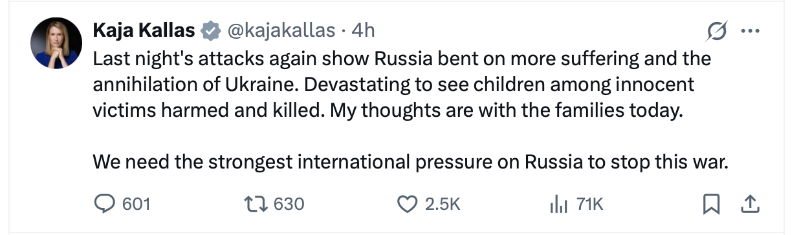Image resolution: width=810 pixels, height=235 pixels.
Task: Open the @kajakallas handle link
Action: (x=279, y=30)
